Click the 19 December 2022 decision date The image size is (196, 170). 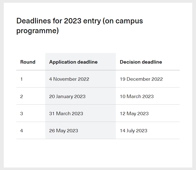[141, 79]
